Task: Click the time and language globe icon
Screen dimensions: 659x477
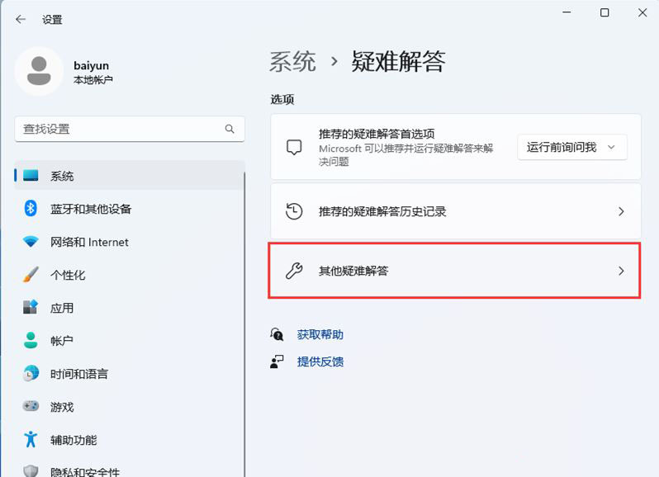Action: pyautogui.click(x=31, y=374)
